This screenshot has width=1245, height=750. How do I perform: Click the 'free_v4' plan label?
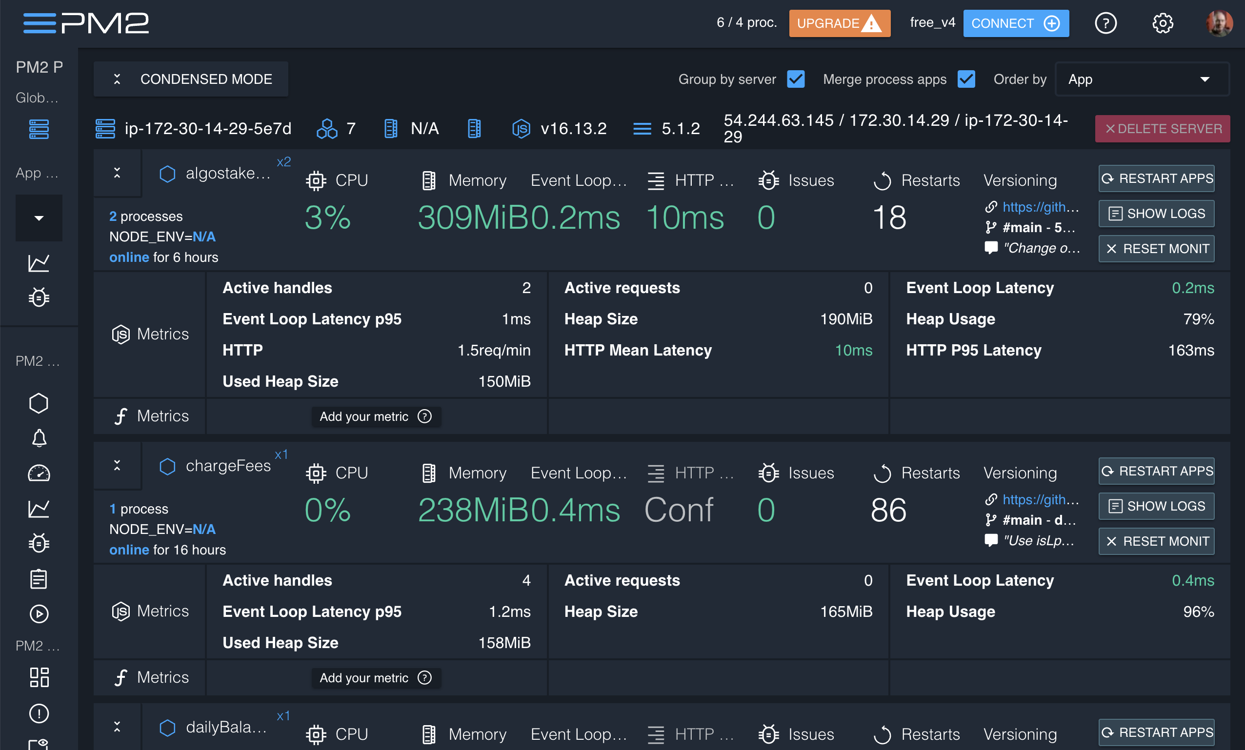pos(932,23)
